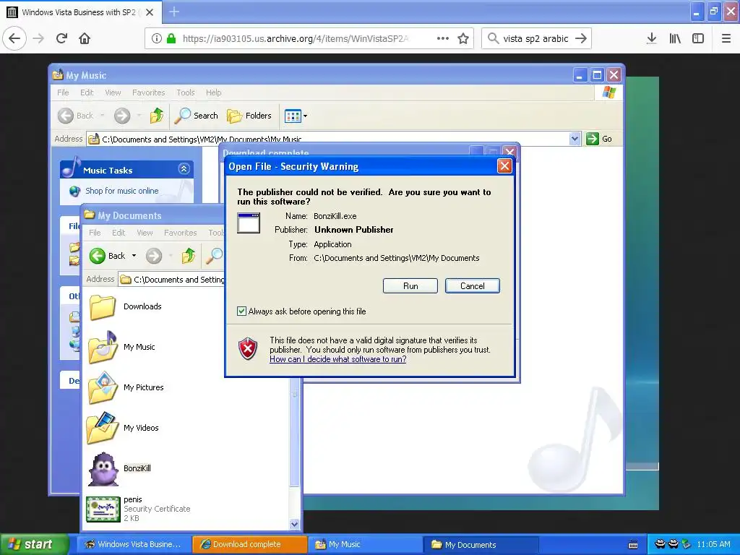
Task: Open 'How can I decide what software to run?' link
Action: point(338,359)
